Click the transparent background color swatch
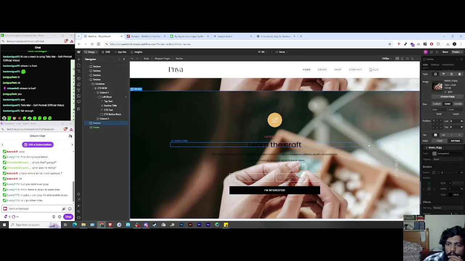This screenshot has width=465, height=261. [434, 153]
